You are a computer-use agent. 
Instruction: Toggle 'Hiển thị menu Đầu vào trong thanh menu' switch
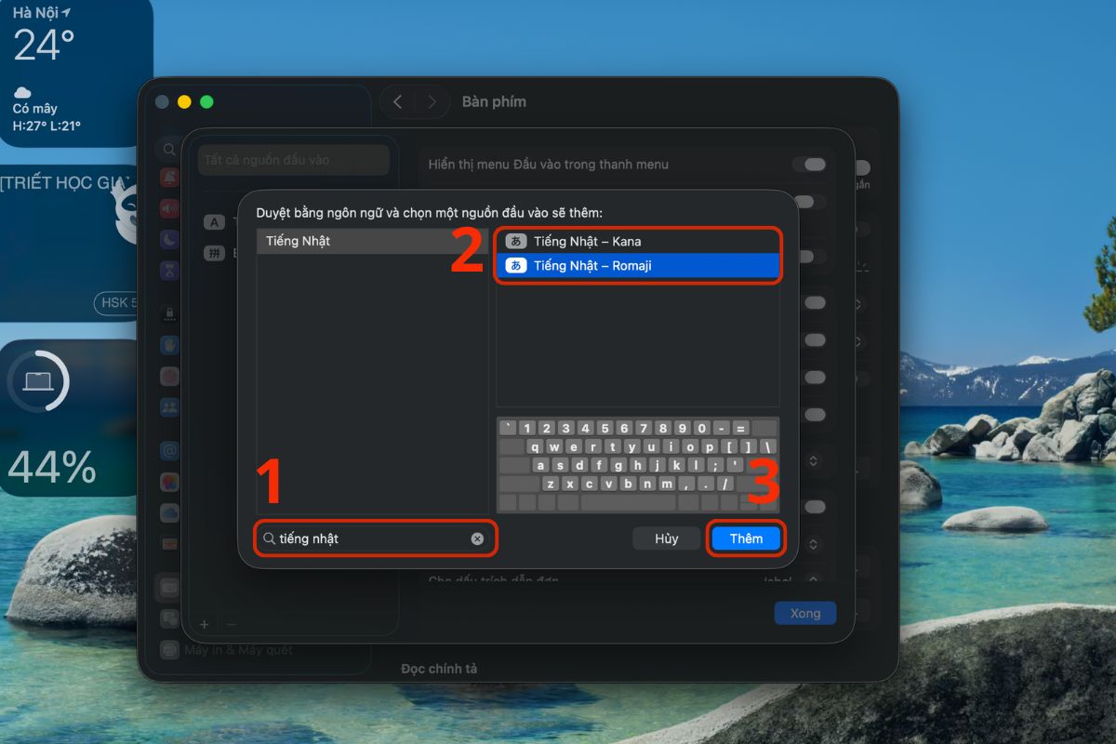pyautogui.click(x=809, y=165)
